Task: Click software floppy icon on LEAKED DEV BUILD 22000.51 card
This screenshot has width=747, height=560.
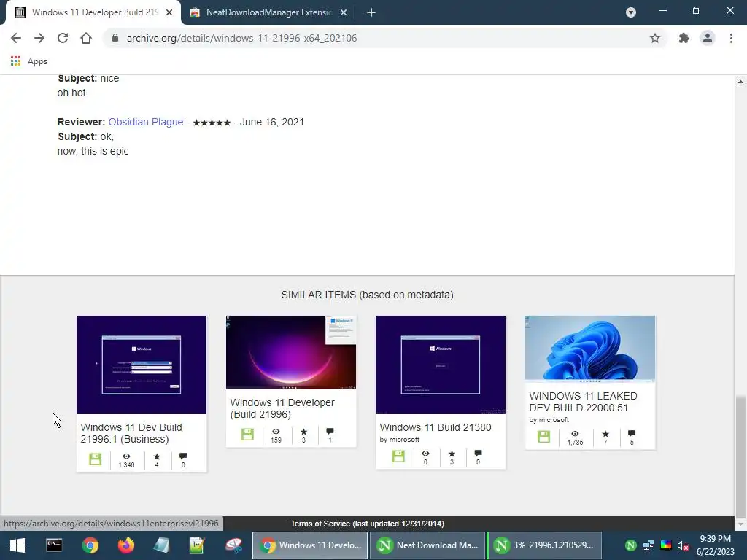Action: pyautogui.click(x=543, y=437)
